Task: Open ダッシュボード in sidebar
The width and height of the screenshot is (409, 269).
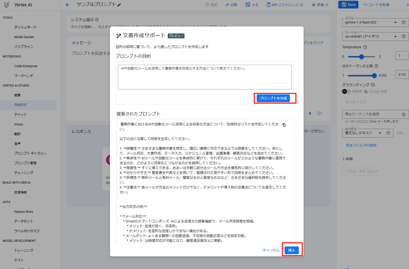Action: 25,27
